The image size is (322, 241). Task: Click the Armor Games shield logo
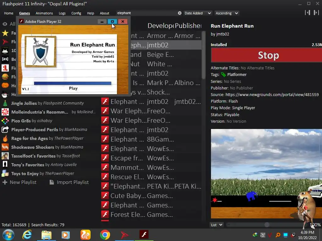coord(41,51)
